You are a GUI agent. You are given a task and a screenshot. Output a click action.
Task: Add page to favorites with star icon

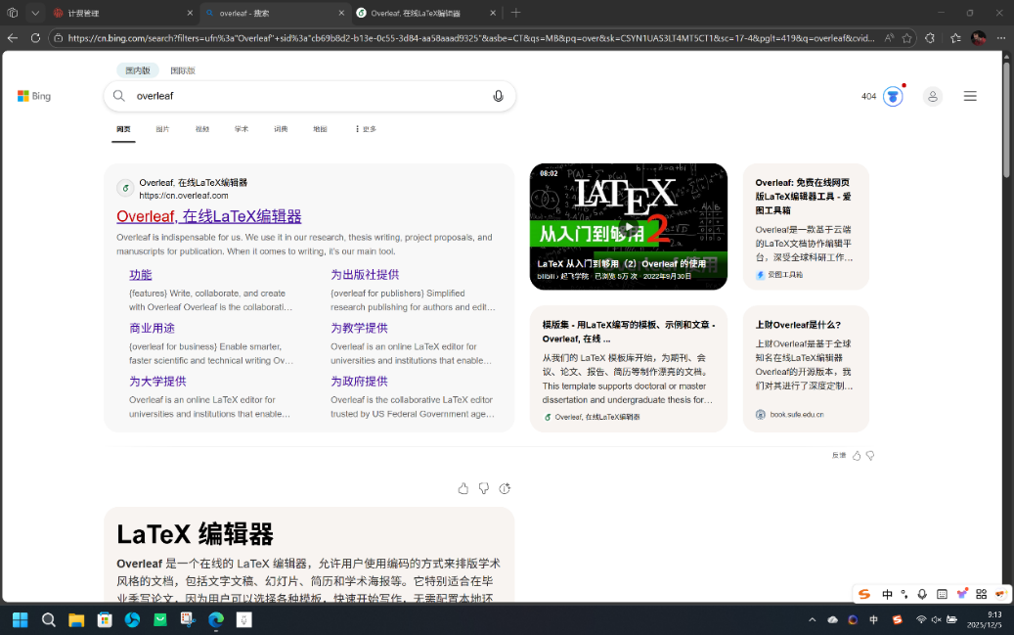906,38
